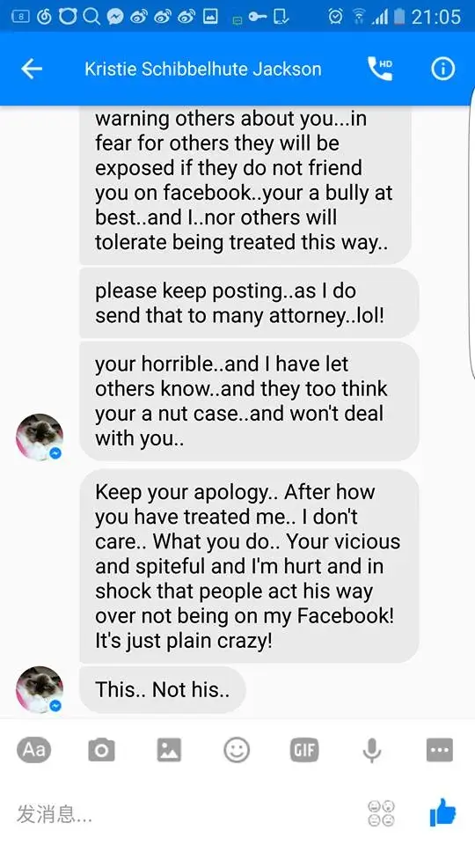Screen dimensions: 475x845
Task: Select the 'please keep posting' message bubble
Action: pos(249,303)
